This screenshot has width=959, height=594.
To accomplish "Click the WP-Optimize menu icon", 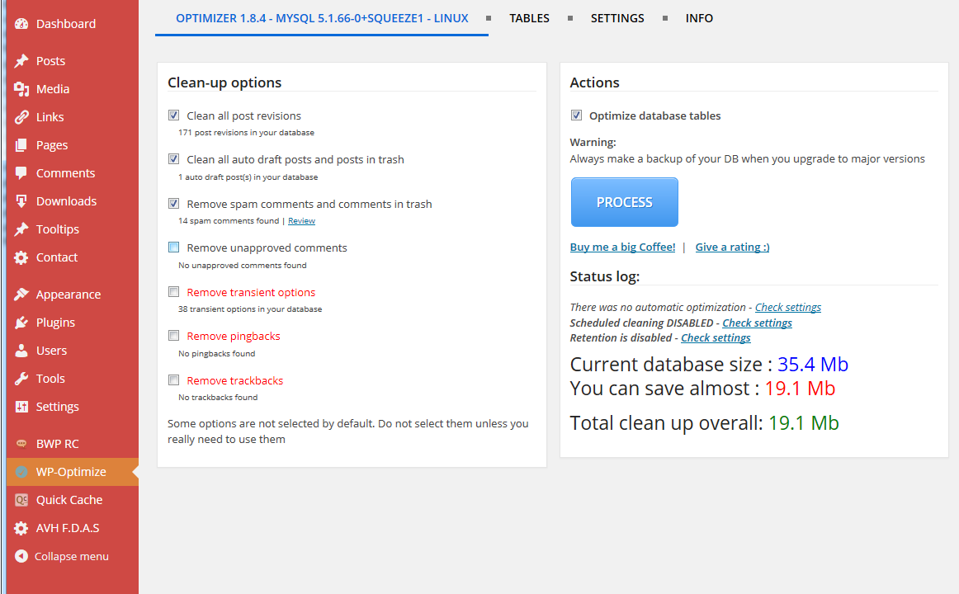I will [21, 472].
